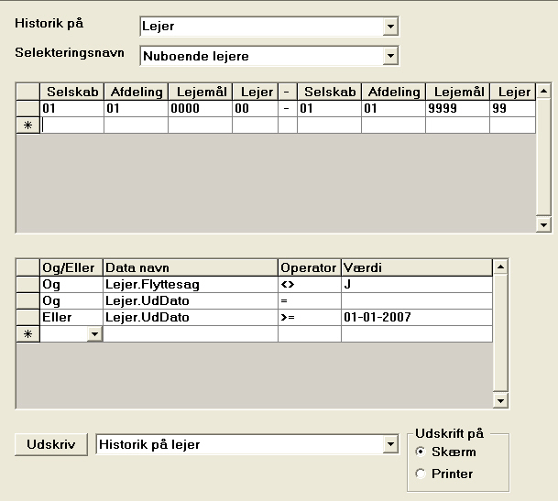The height and width of the screenshot is (501, 558).
Task: Click the Lejemål cell containing 9999
Action: click(456, 109)
